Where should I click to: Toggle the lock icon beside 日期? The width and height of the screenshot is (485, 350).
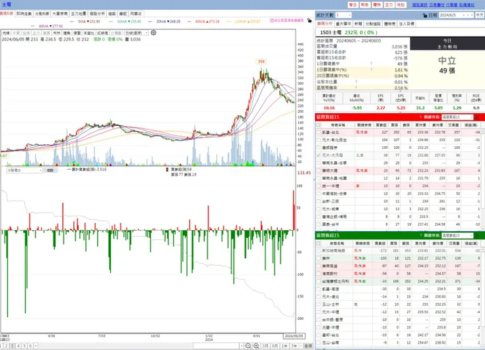[425, 15]
